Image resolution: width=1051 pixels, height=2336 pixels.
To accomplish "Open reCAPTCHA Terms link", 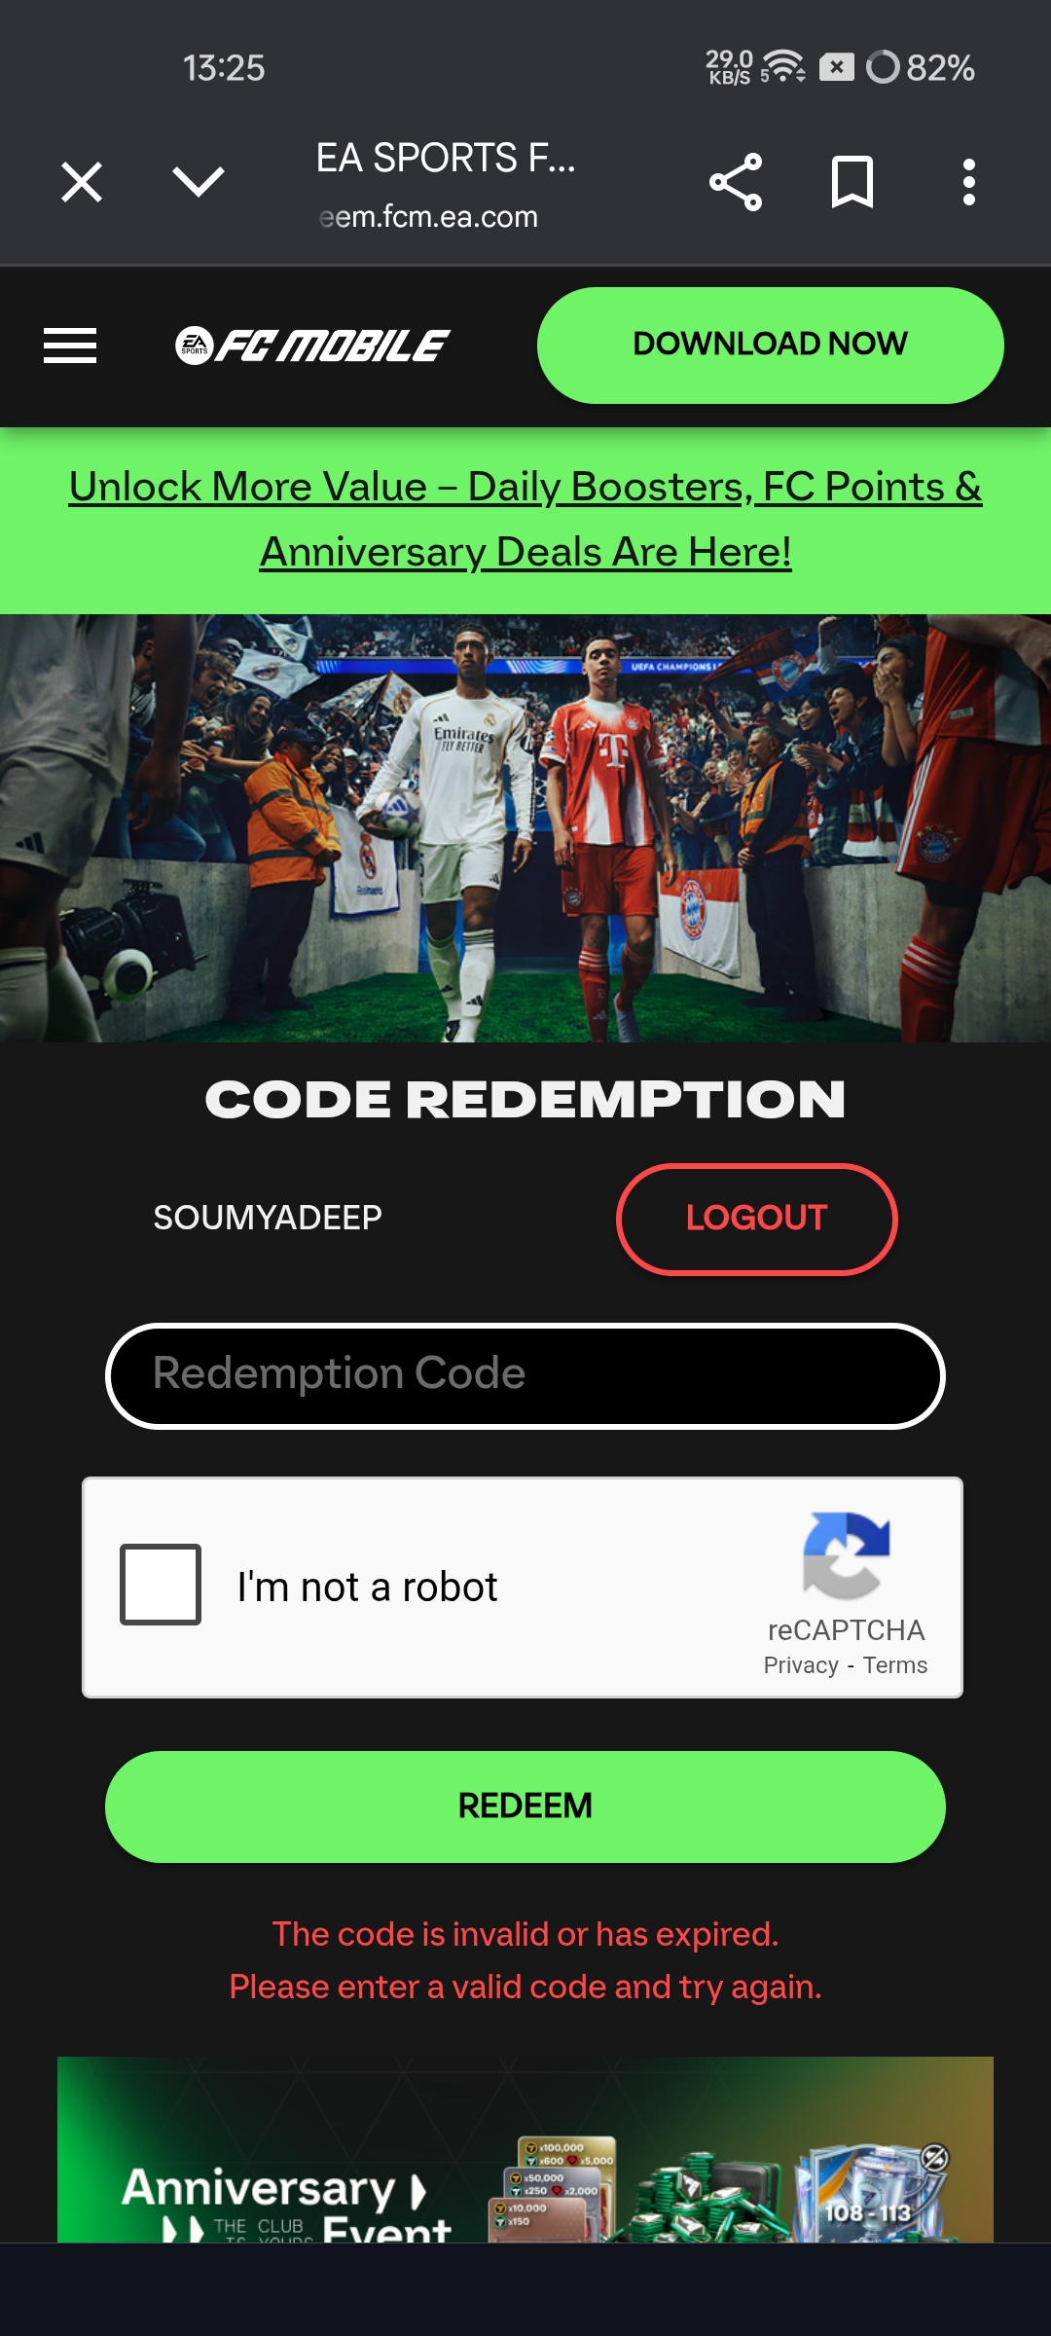I will (895, 1665).
